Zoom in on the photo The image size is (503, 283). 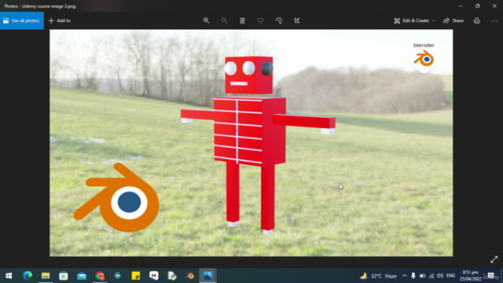point(206,20)
